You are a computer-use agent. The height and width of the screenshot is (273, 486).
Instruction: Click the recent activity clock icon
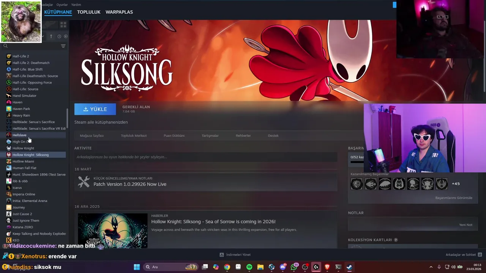pos(59,36)
